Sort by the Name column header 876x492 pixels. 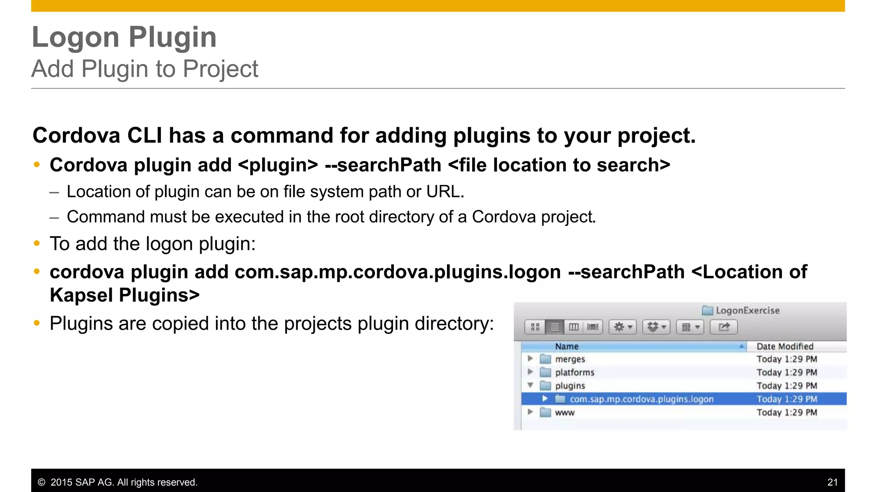pos(634,346)
